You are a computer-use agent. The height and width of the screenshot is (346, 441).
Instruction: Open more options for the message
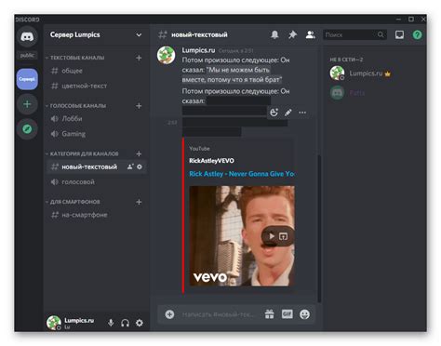302,113
